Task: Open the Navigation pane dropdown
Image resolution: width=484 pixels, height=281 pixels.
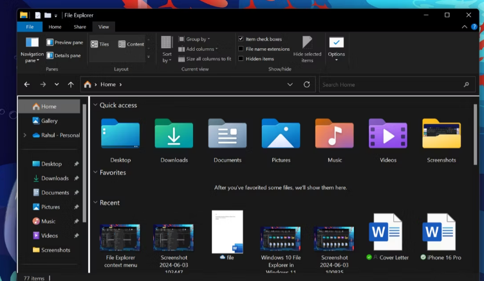Action: 32,50
